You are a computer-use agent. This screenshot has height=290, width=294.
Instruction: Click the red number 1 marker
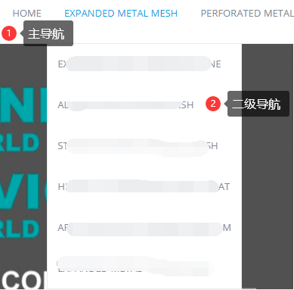[x=9, y=33]
